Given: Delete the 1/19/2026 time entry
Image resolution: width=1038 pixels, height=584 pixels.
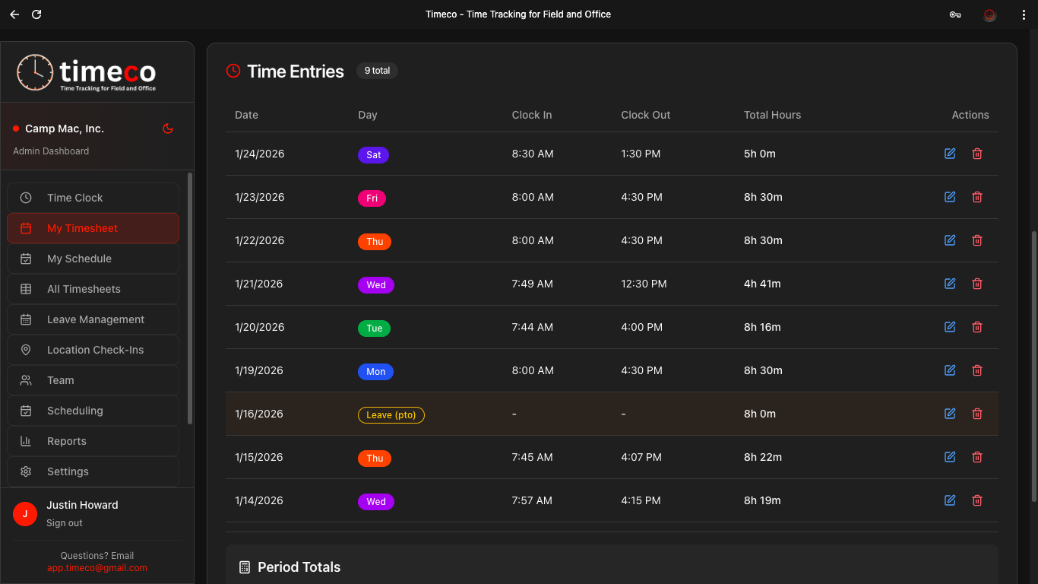Looking at the screenshot, I should pyautogui.click(x=977, y=370).
